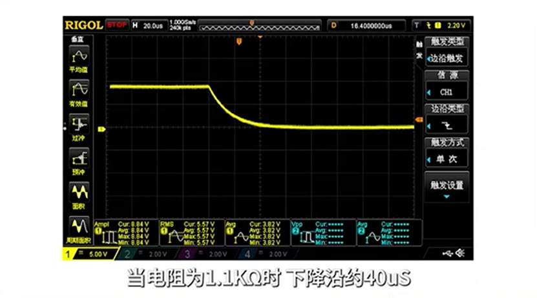Click the channel 2 Avg measurement box
Screen dimensions: 537x298
[x=390, y=233]
